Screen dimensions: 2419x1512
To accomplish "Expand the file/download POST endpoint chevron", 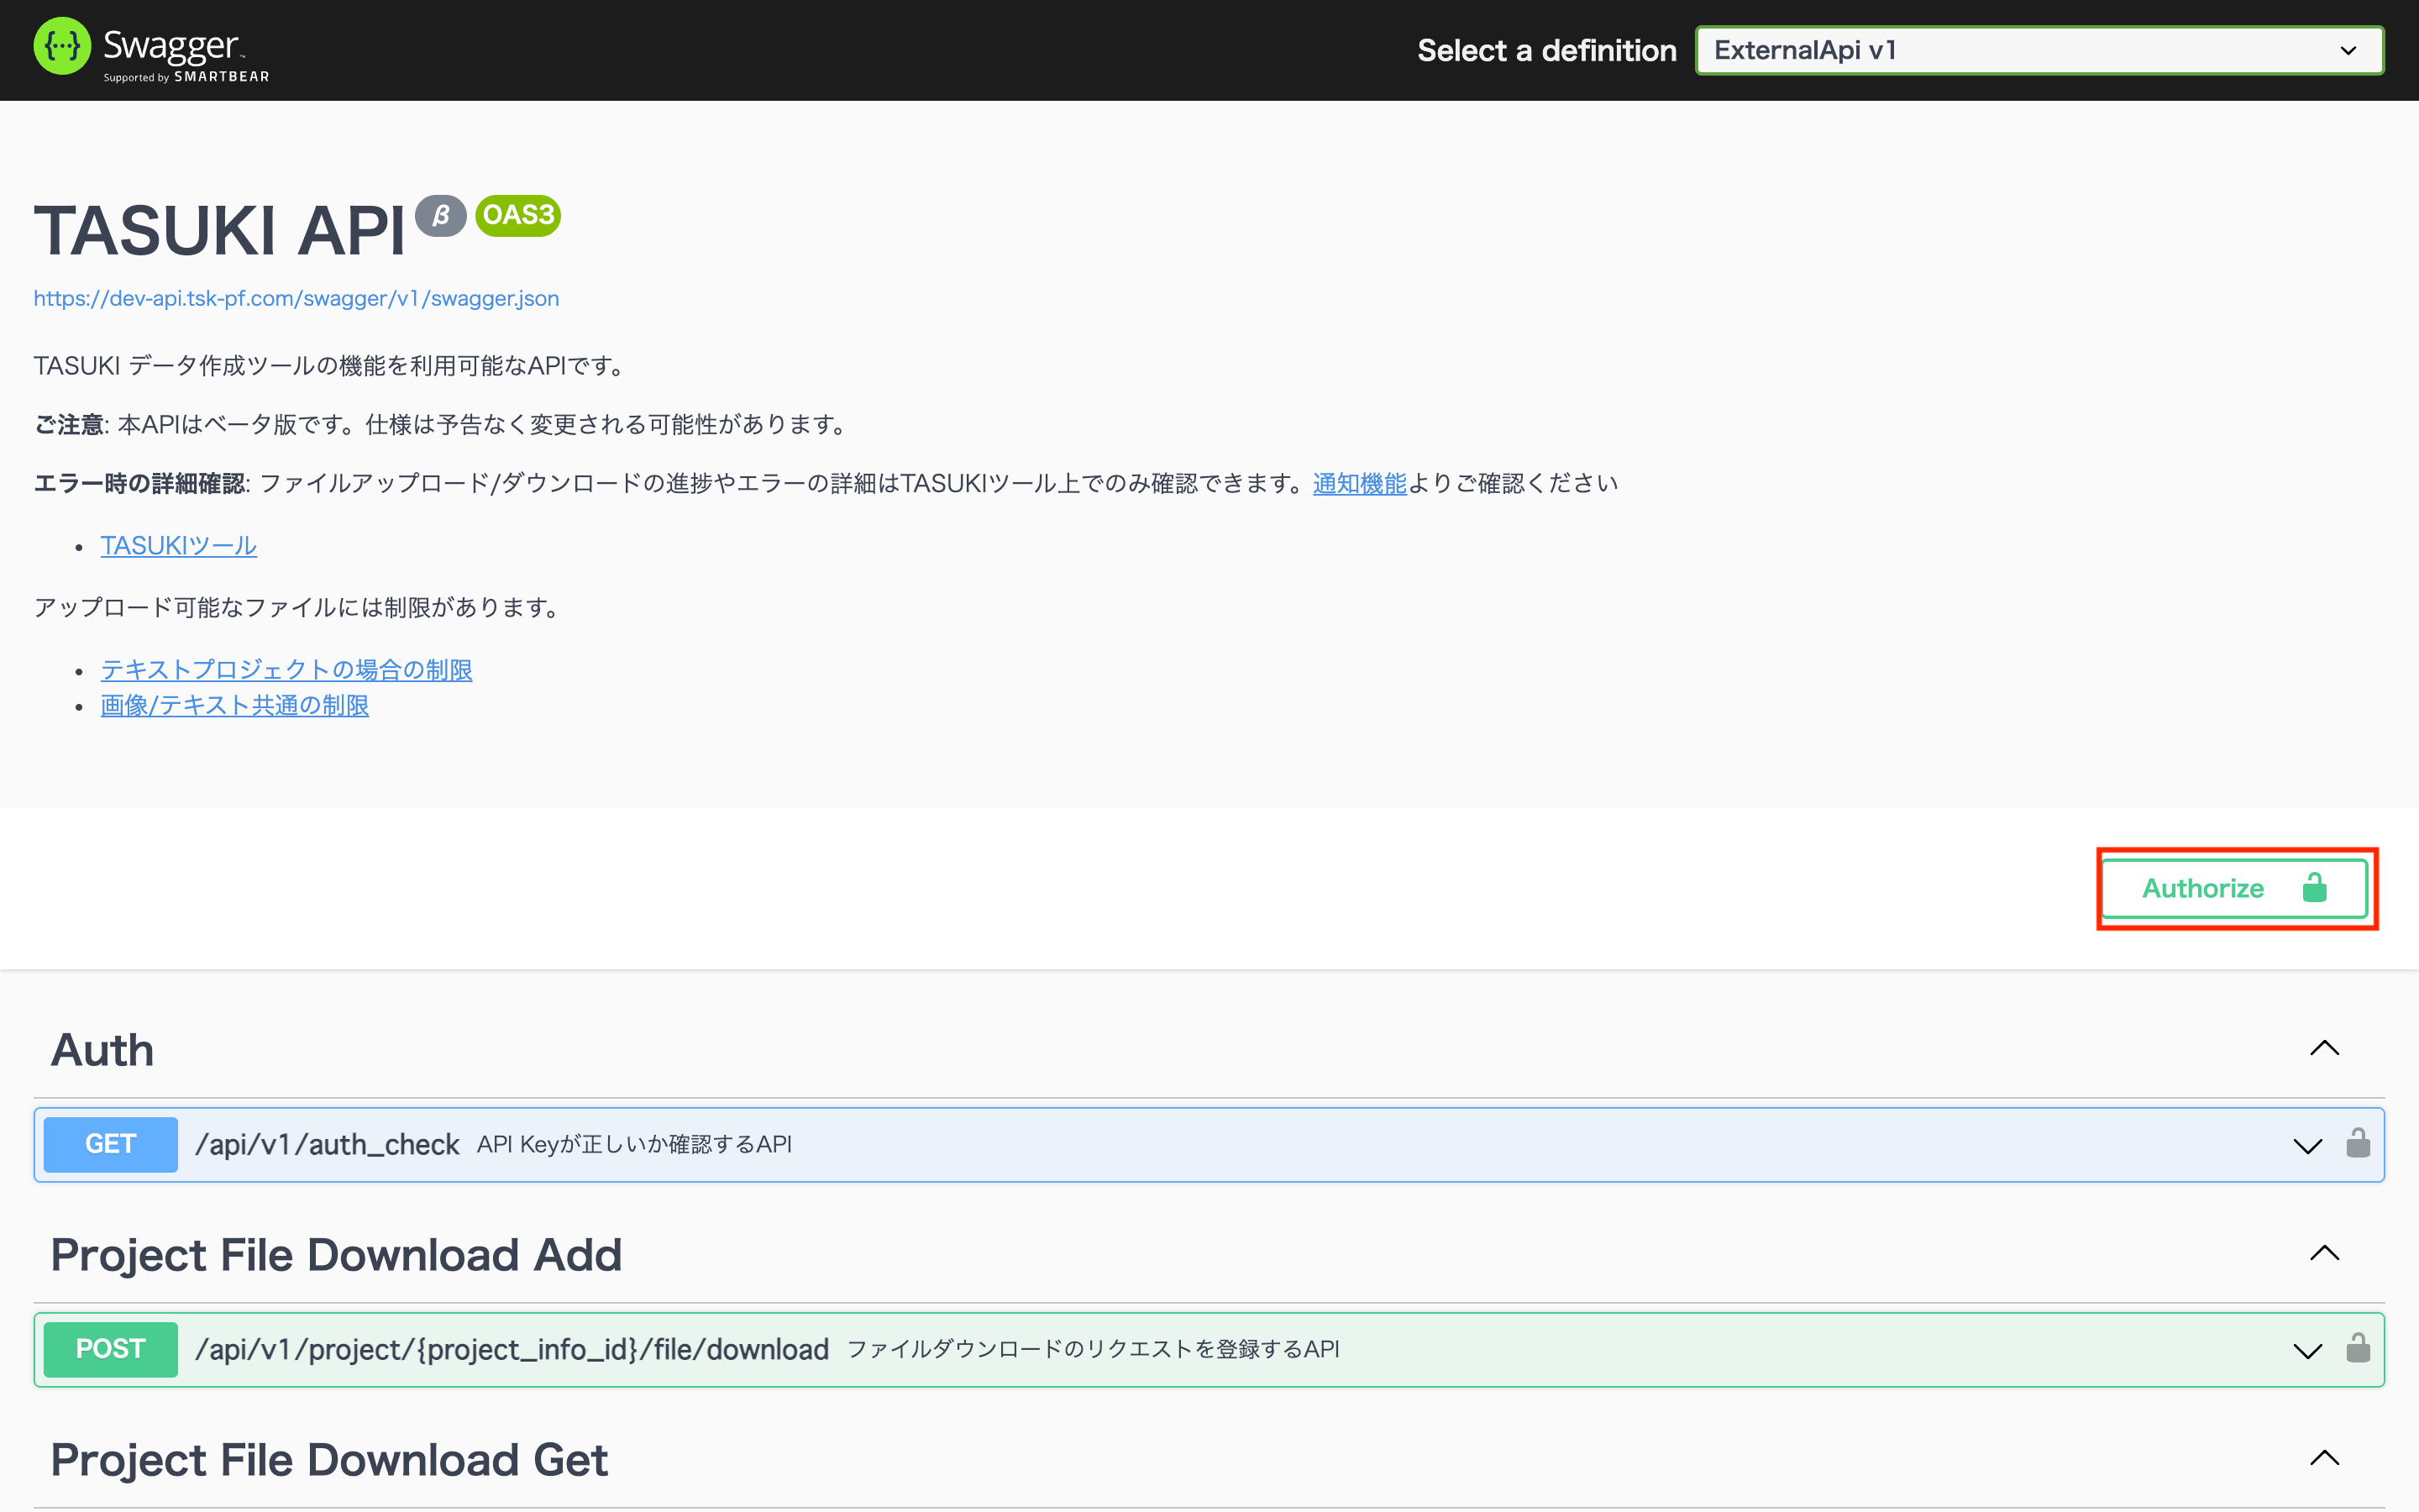I will click(x=2307, y=1351).
